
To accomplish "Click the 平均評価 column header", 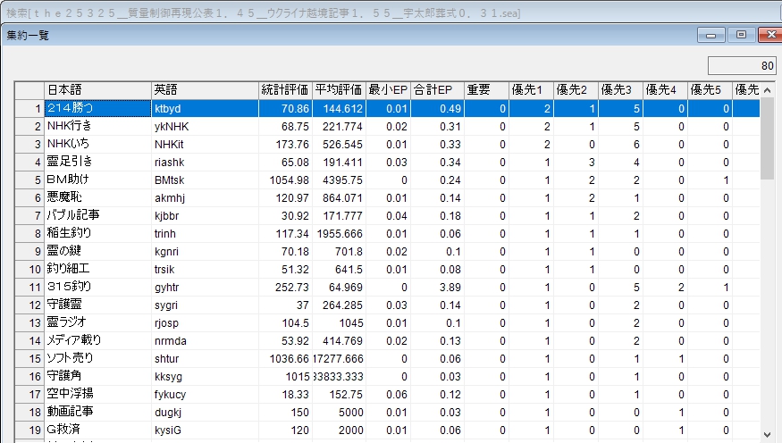I will pos(339,90).
